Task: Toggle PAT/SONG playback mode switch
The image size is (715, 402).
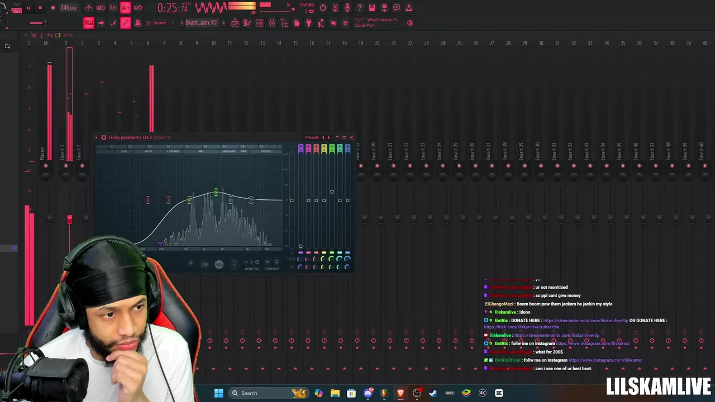Action: click(17, 8)
